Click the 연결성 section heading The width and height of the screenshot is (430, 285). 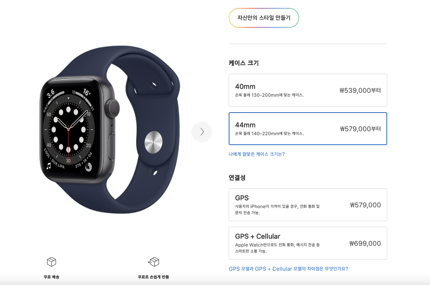coord(237,178)
